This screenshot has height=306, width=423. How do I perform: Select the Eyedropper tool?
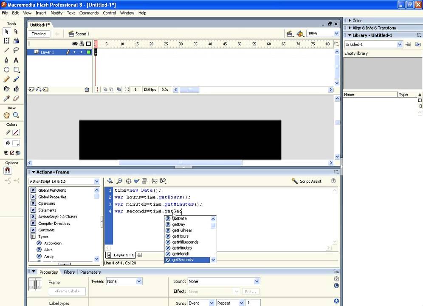click(7, 98)
